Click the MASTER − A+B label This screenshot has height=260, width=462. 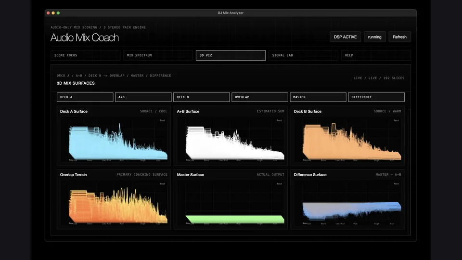coord(388,175)
